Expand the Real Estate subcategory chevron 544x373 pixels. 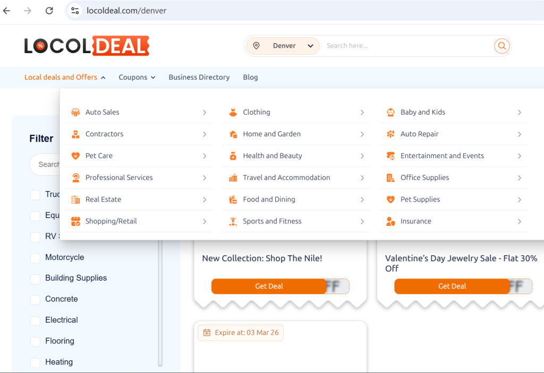pos(204,199)
